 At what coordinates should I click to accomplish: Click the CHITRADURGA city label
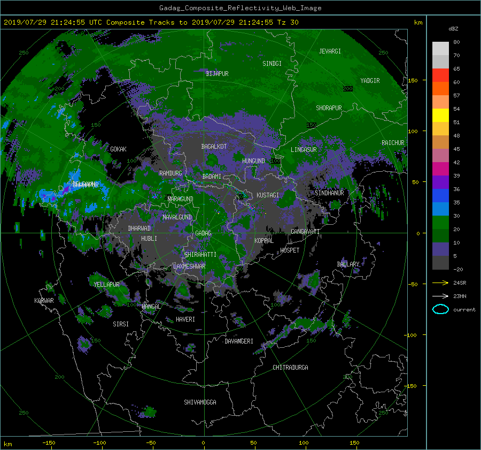(291, 368)
